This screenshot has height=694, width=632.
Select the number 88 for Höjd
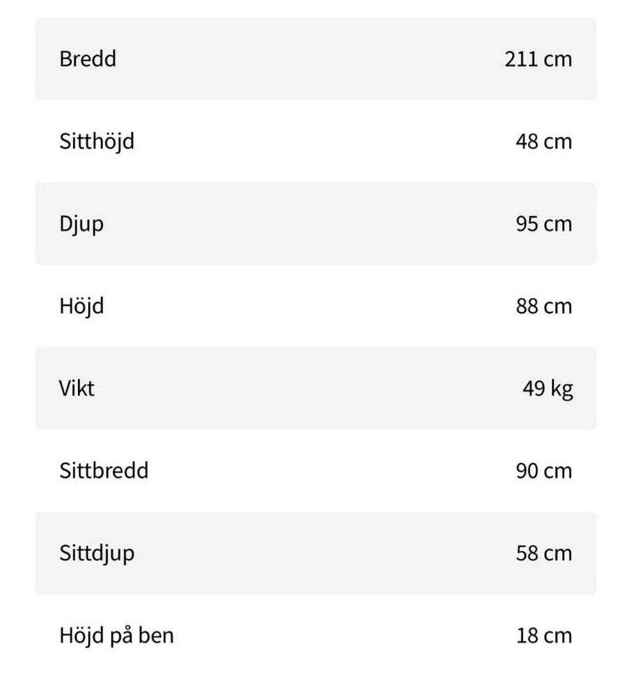click(x=527, y=307)
